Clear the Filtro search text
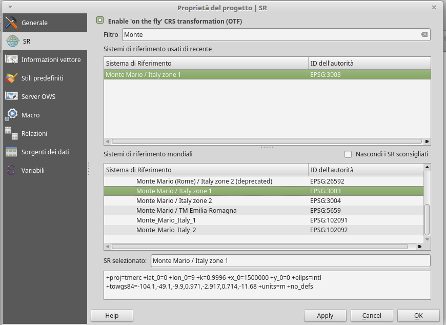Screen dimensions: 446x325 [x=424, y=35]
